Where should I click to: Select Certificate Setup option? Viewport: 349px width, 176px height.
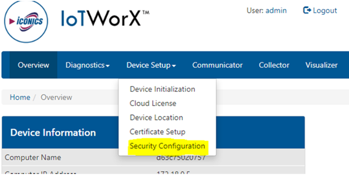tap(157, 132)
